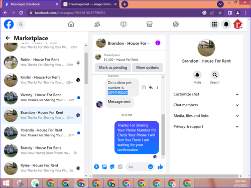251x188 pixels.
Task: Open the Windows Start button
Action: pos(6,183)
